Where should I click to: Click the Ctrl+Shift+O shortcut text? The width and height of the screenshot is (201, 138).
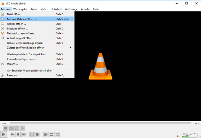[63, 19]
